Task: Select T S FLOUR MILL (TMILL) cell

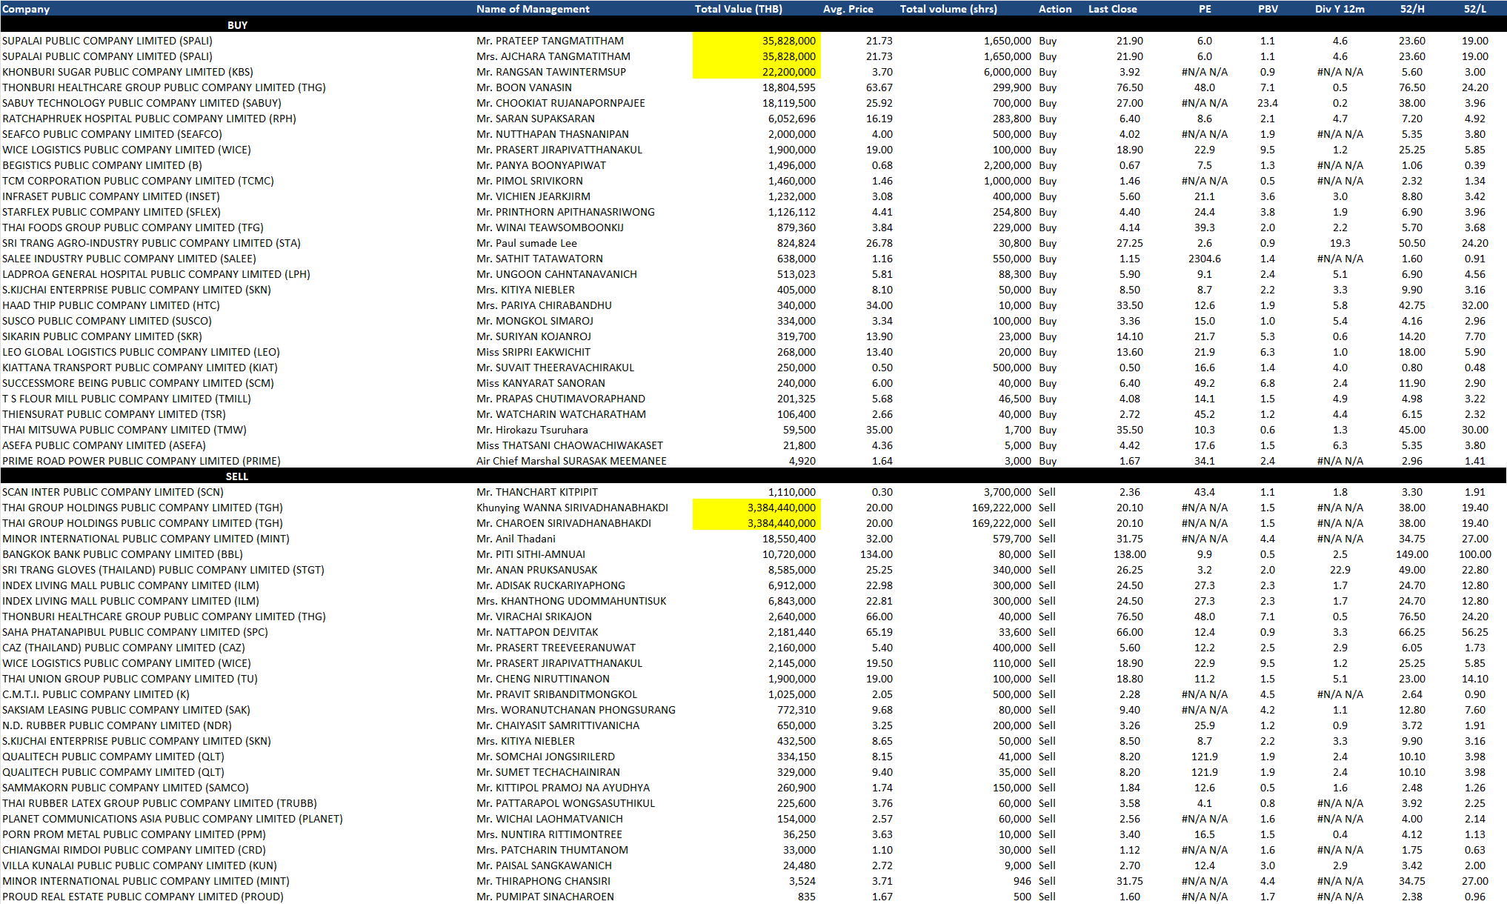Action: 126,399
